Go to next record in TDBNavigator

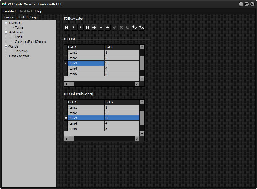pyautogui.click(x=80, y=27)
